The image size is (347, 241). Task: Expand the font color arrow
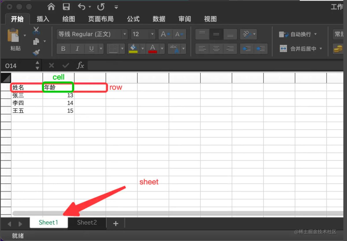click(x=162, y=49)
